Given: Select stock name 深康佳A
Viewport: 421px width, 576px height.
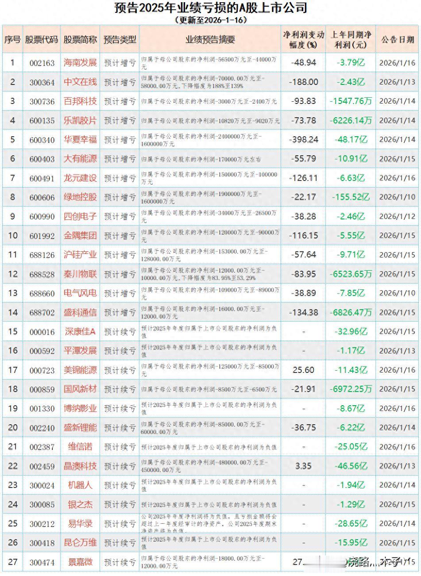Looking at the screenshot, I should point(80,331).
